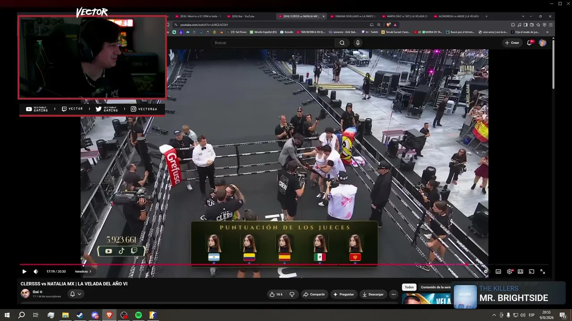The height and width of the screenshot is (321, 572).
Task: Close the CLERSSS vs NATALIA MX tab
Action: coord(324,16)
